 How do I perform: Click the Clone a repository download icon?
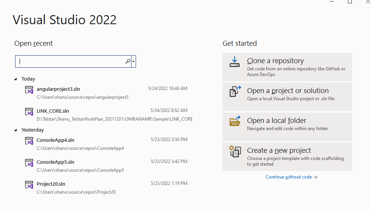tap(235, 62)
